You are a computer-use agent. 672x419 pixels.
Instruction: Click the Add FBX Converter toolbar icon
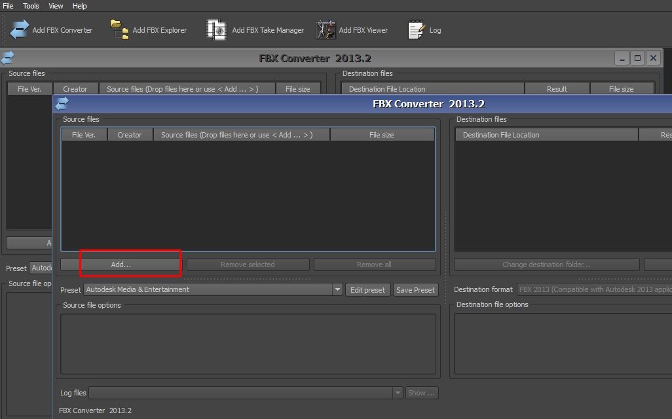point(19,29)
